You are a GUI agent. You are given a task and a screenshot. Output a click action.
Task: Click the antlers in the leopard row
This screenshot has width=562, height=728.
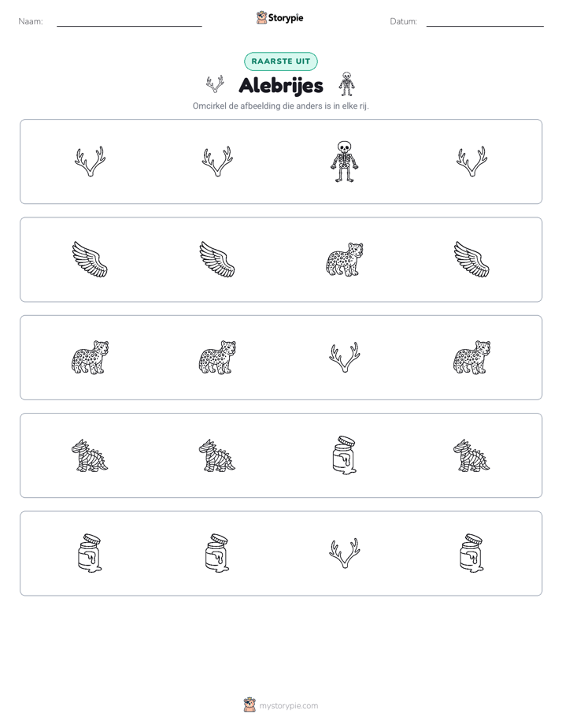[345, 357]
